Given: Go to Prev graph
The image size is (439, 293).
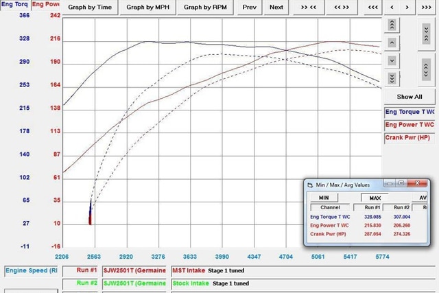Looking at the screenshot, I should pos(249,7).
